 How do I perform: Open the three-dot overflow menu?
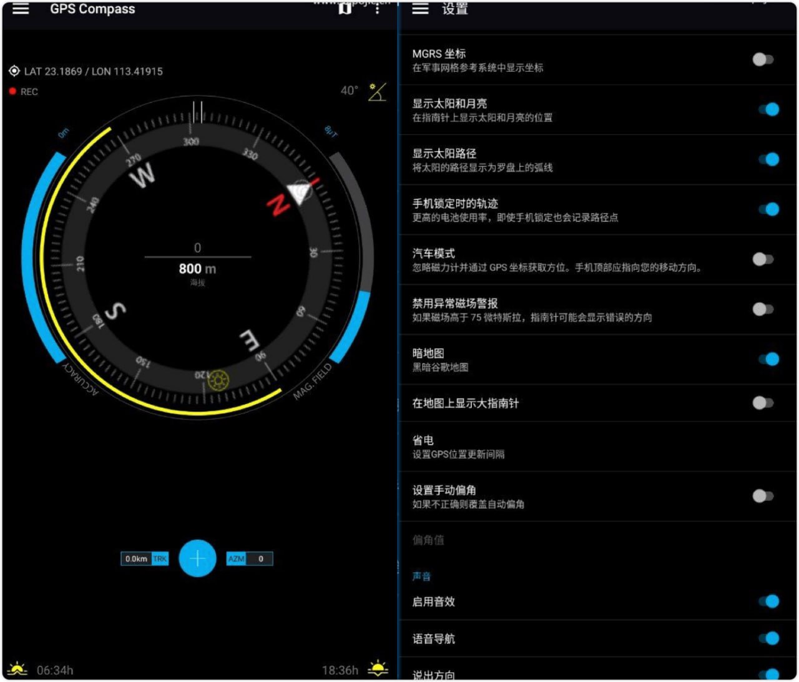(x=377, y=9)
